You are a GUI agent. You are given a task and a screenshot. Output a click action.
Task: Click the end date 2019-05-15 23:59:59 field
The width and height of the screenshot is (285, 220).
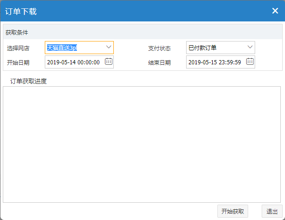click(x=215, y=62)
